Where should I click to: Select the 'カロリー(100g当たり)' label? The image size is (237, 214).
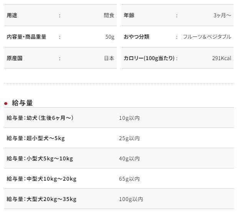[x=149, y=58]
